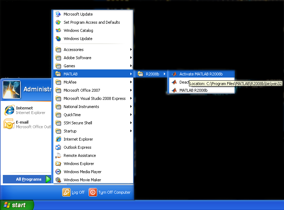284x210 pixels.
Task: Open the MATLAB program group label
Action: click(70, 74)
